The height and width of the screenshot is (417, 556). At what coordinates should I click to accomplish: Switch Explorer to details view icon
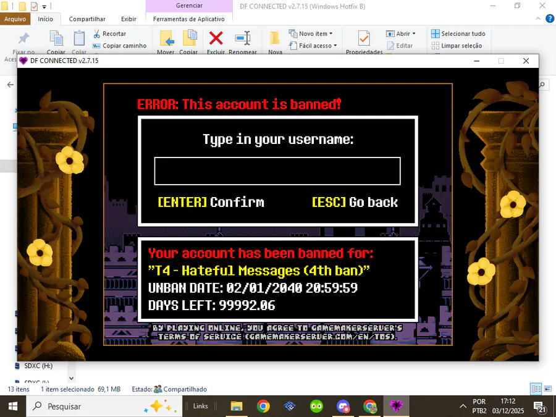[x=536, y=389]
